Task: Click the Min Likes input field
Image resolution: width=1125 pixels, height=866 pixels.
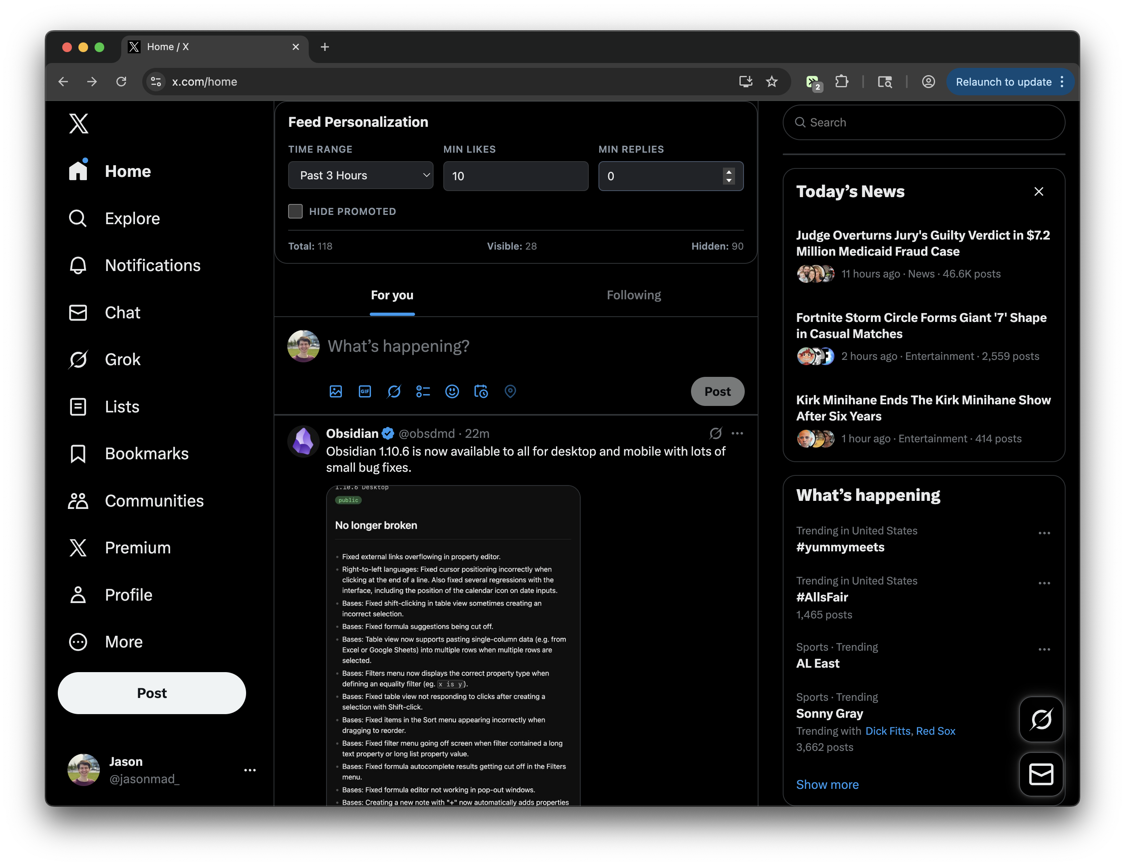Action: pyautogui.click(x=515, y=176)
